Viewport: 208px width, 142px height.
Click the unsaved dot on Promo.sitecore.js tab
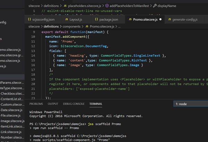point(160,19)
